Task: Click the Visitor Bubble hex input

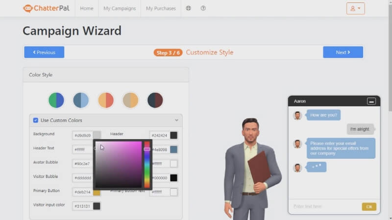Action: 82,178
